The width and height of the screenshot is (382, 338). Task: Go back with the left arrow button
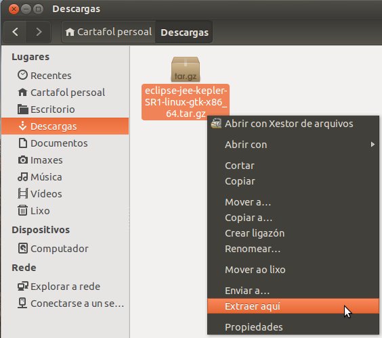[x=15, y=32]
